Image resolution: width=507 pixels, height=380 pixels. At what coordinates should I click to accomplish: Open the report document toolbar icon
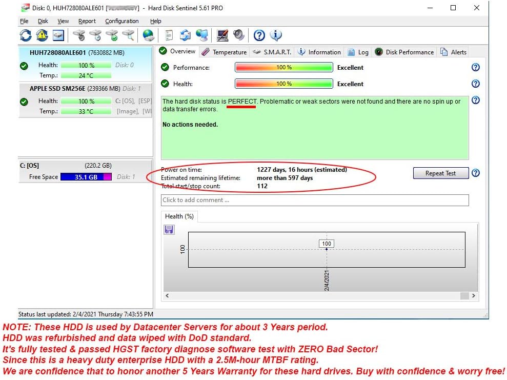169,35
